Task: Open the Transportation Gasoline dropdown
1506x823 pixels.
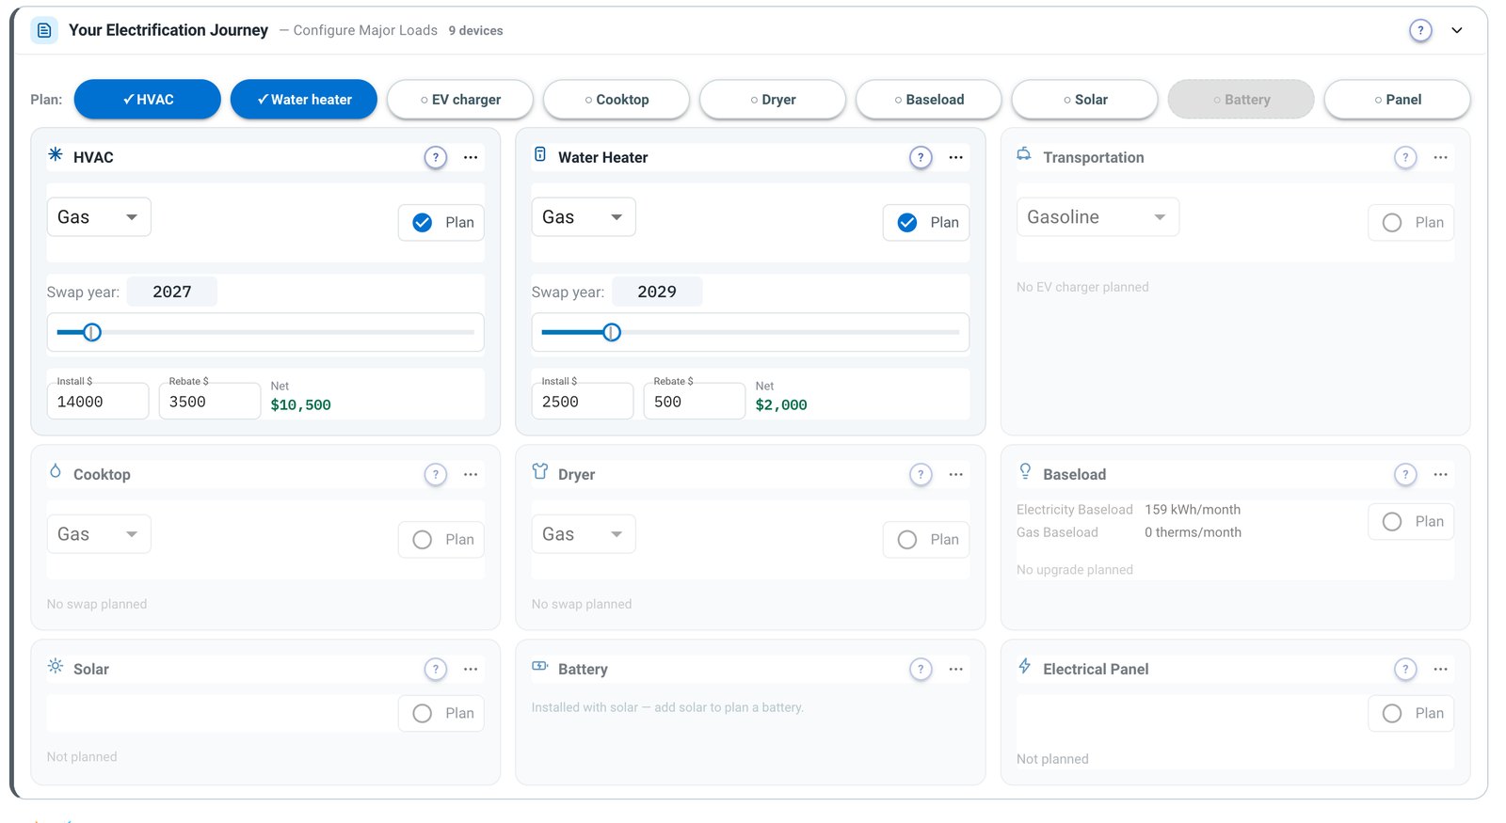Action: [x=1097, y=217]
